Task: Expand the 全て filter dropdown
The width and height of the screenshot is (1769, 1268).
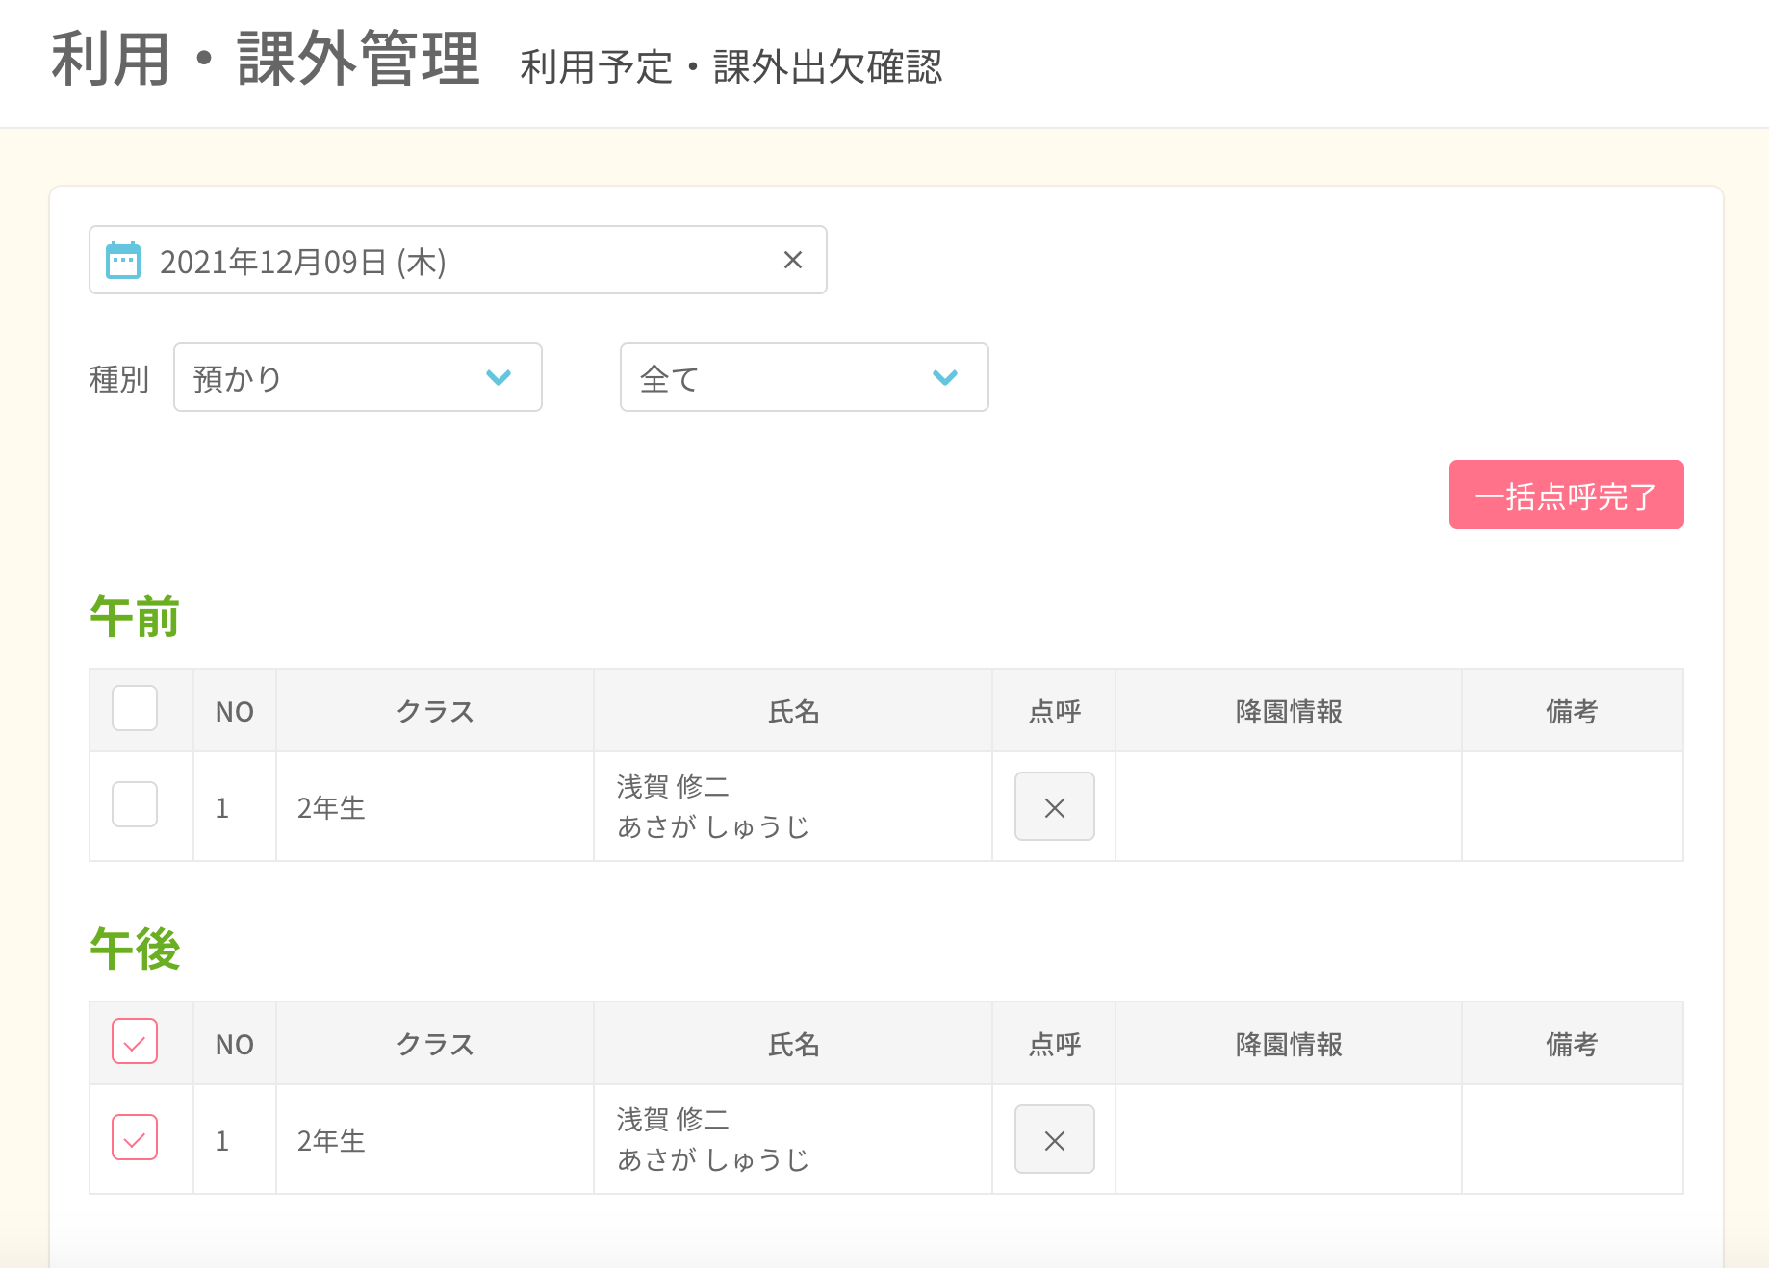Action: pyautogui.click(x=805, y=377)
